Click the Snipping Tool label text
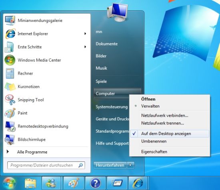Screen dimensions: 220x190 [31, 100]
